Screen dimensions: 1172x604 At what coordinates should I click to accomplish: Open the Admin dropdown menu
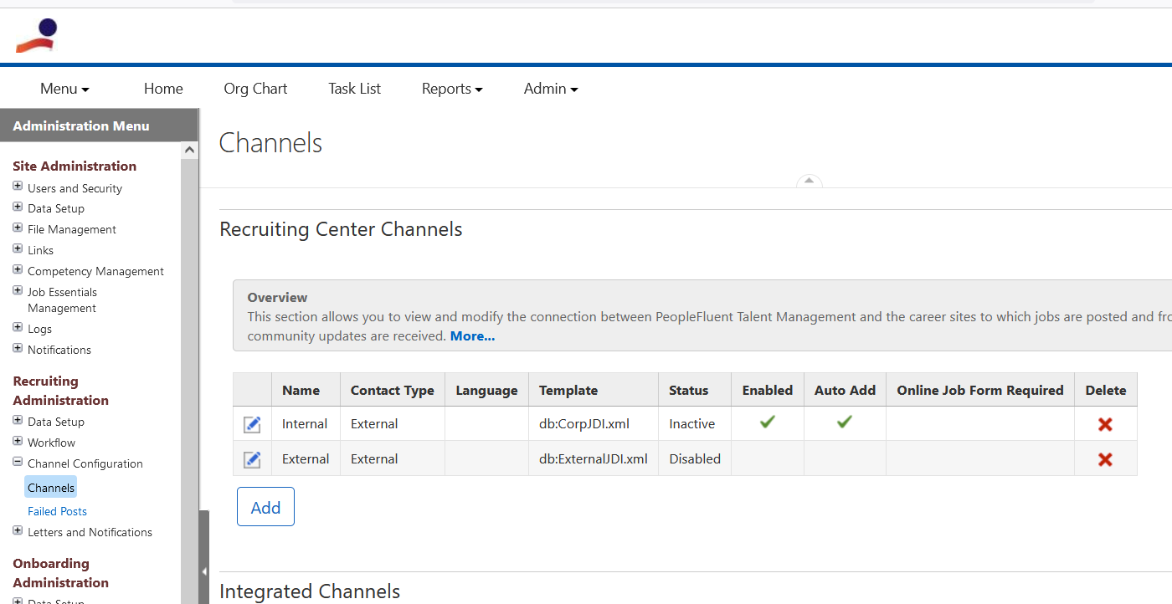551,89
